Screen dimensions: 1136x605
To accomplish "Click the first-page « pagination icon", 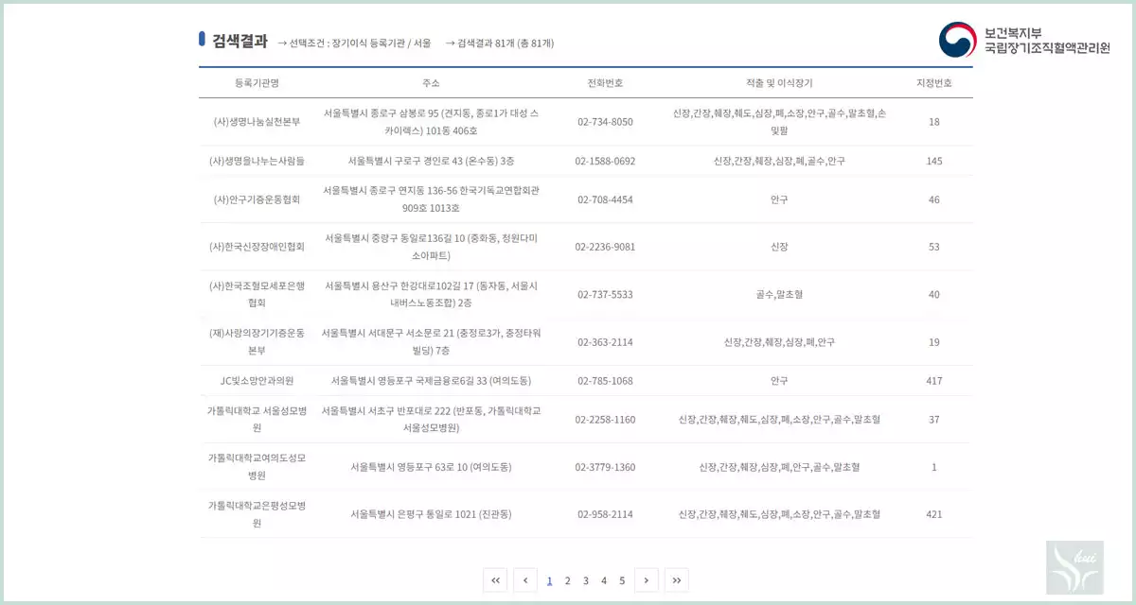I will click(x=495, y=580).
